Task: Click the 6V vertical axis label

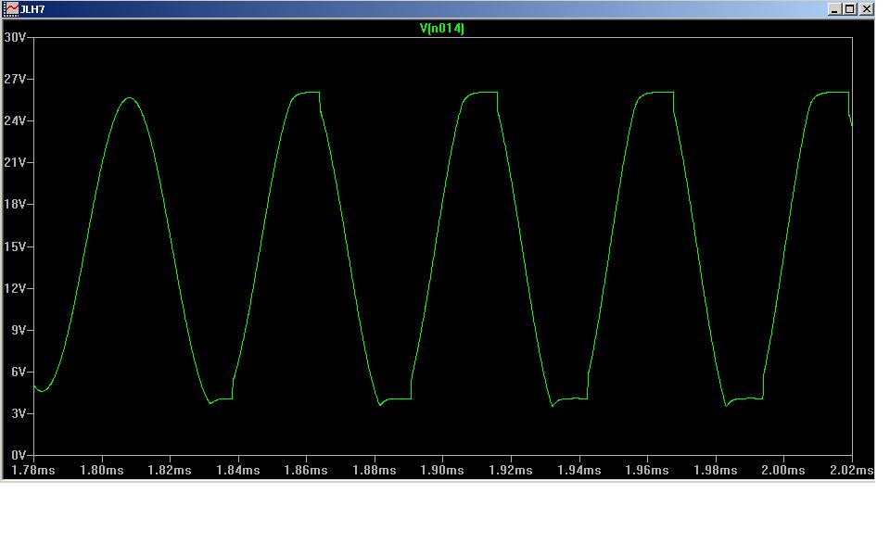Action: pos(18,372)
